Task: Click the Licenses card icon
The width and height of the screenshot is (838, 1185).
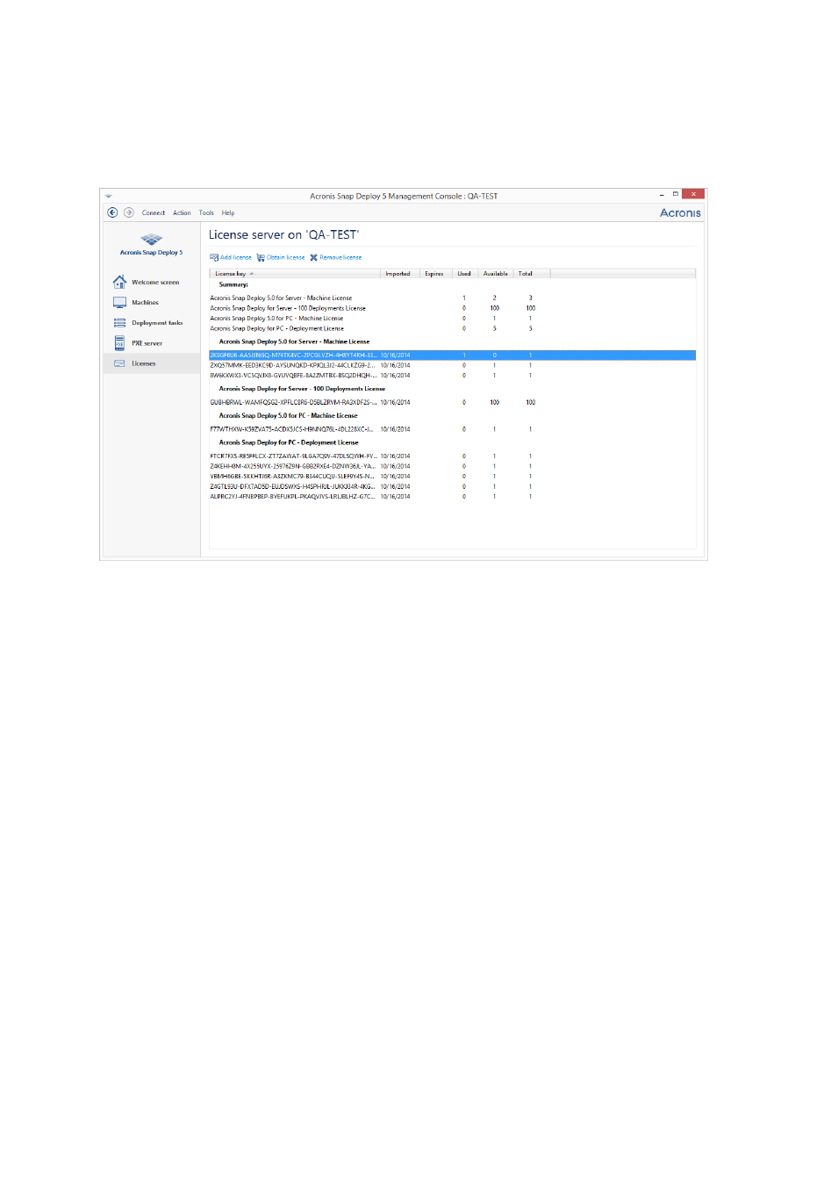Action: coord(119,363)
